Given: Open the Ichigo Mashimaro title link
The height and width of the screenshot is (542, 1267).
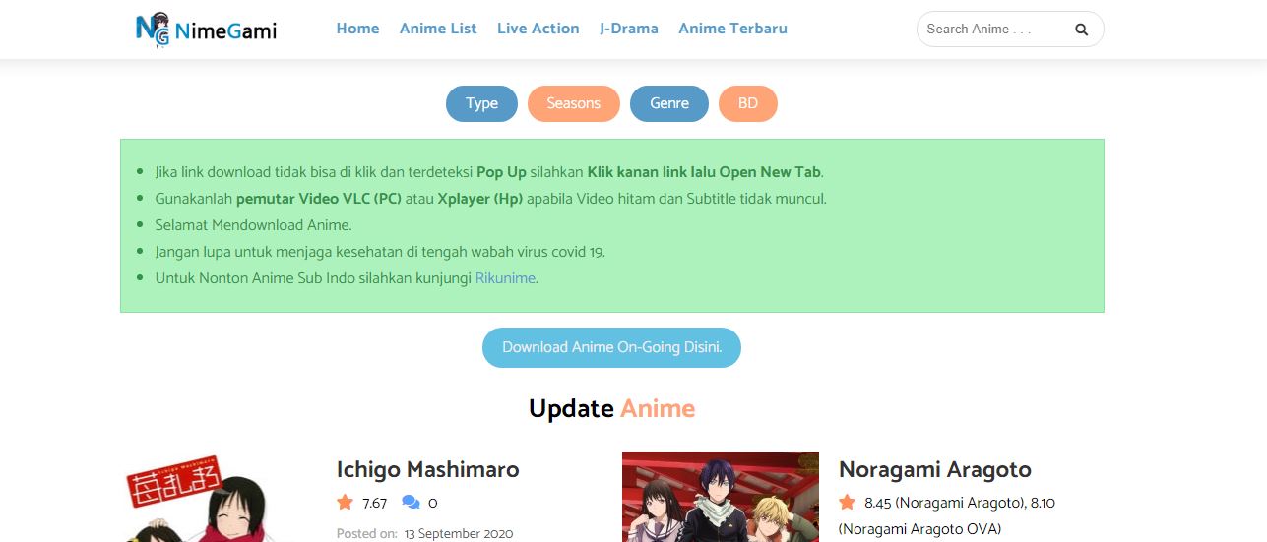Looking at the screenshot, I should [427, 469].
